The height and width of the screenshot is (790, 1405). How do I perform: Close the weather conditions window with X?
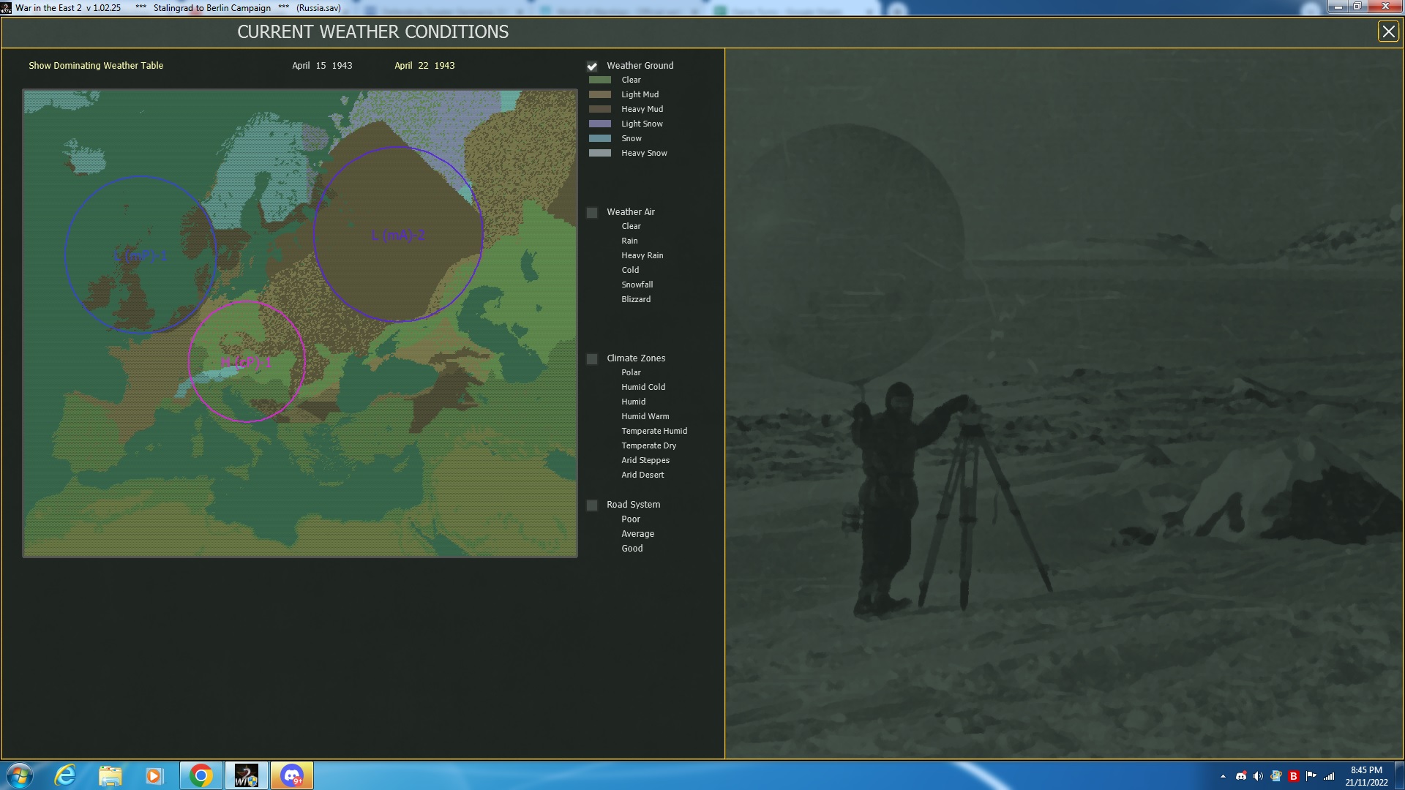[1388, 31]
